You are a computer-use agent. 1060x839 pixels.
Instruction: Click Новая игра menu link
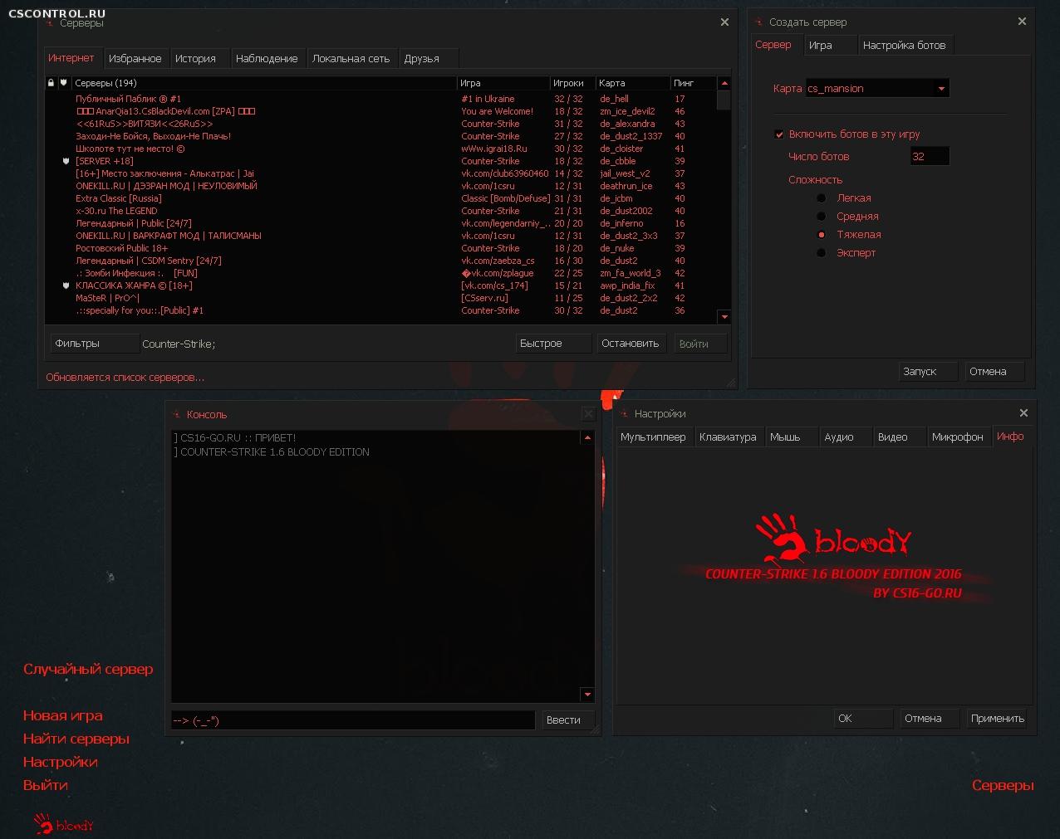tap(63, 715)
